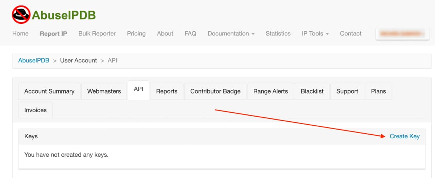The width and height of the screenshot is (435, 178).
Task: View the Pricing page
Action: 136,34
